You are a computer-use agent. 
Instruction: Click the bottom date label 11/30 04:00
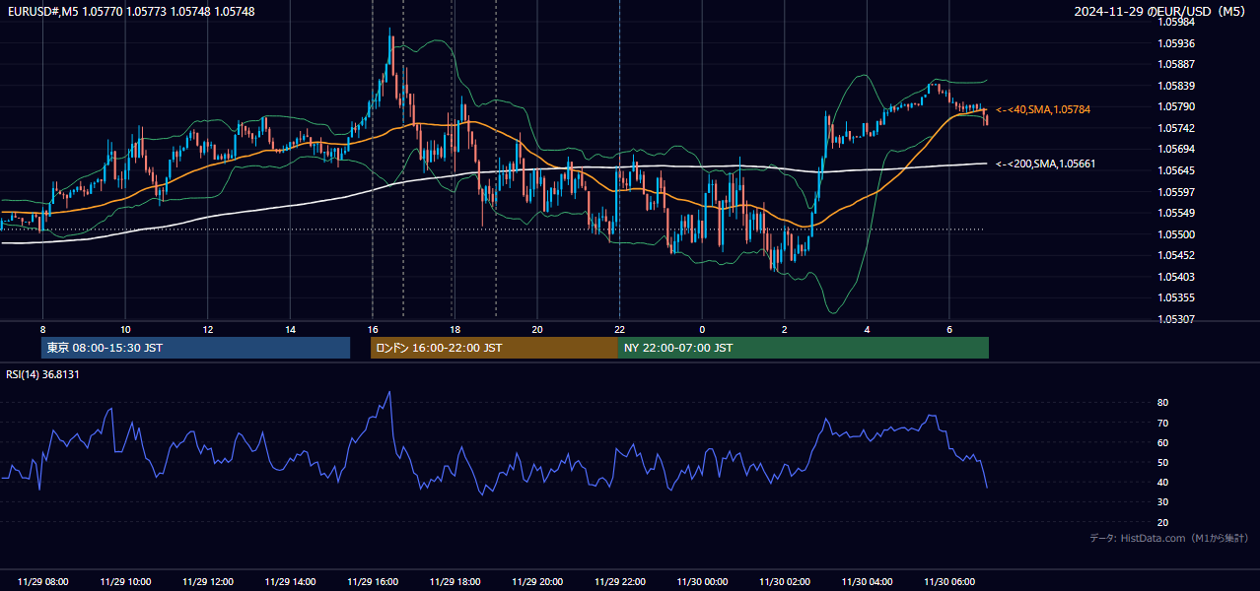pyautogui.click(x=867, y=582)
